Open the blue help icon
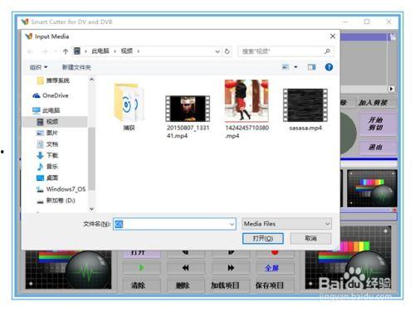Screen dimensions: 415x311 pos(329,67)
